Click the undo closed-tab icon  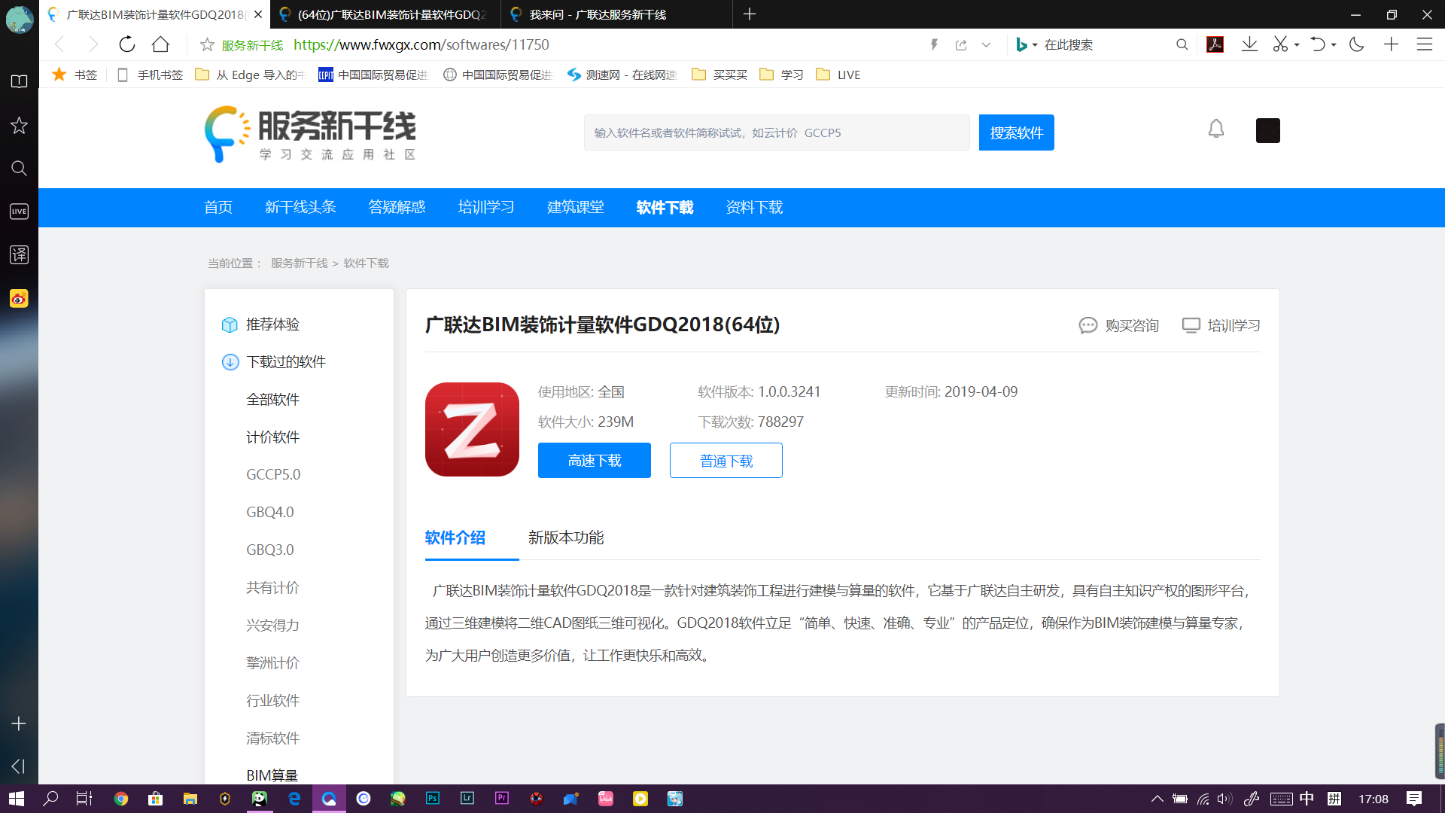(1317, 44)
